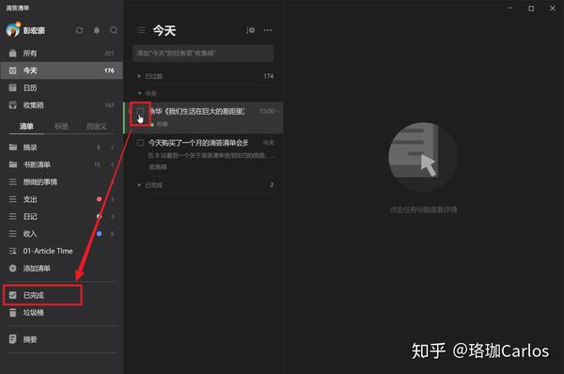
Task: Click the 支出 list icon
Action: (12, 199)
